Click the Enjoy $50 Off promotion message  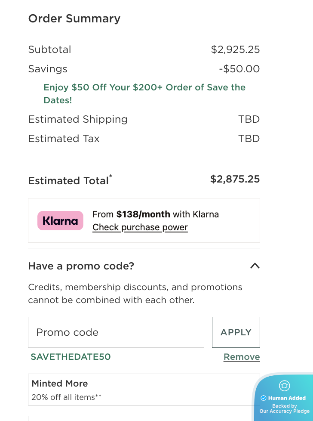point(144,93)
